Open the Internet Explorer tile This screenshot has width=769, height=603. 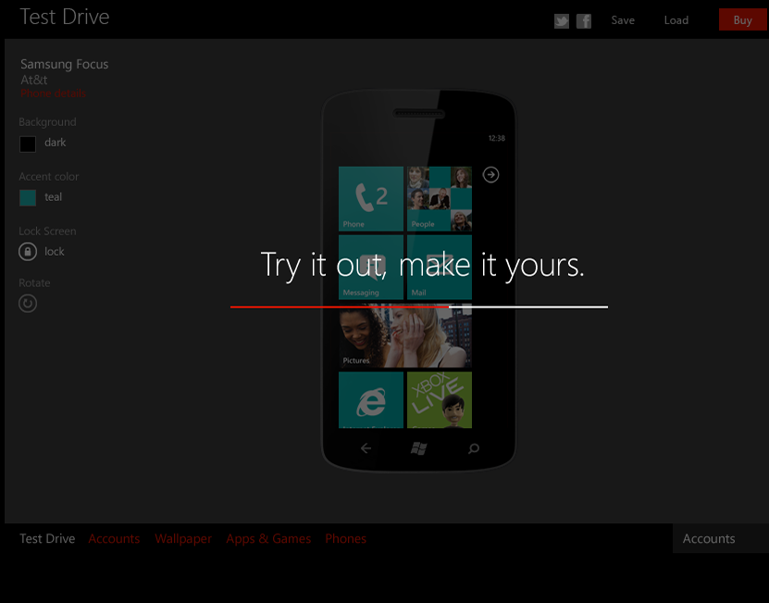pos(371,400)
